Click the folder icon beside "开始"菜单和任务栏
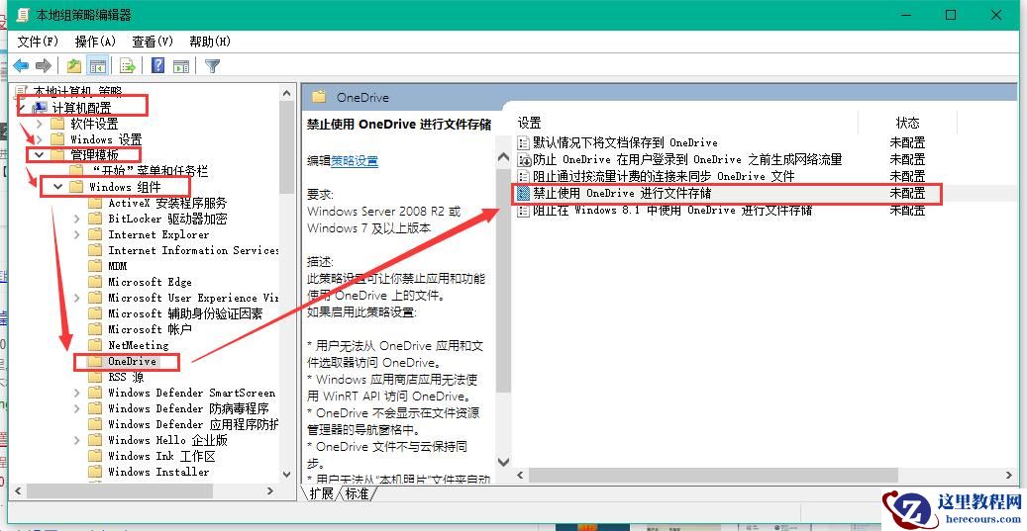 [76, 171]
